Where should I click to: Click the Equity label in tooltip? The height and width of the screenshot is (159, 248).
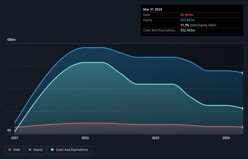148,20
